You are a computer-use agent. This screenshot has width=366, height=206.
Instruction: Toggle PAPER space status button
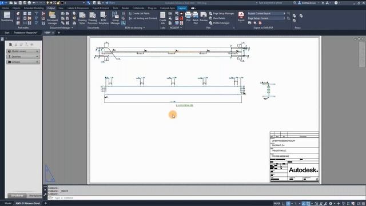pyautogui.click(x=277, y=204)
